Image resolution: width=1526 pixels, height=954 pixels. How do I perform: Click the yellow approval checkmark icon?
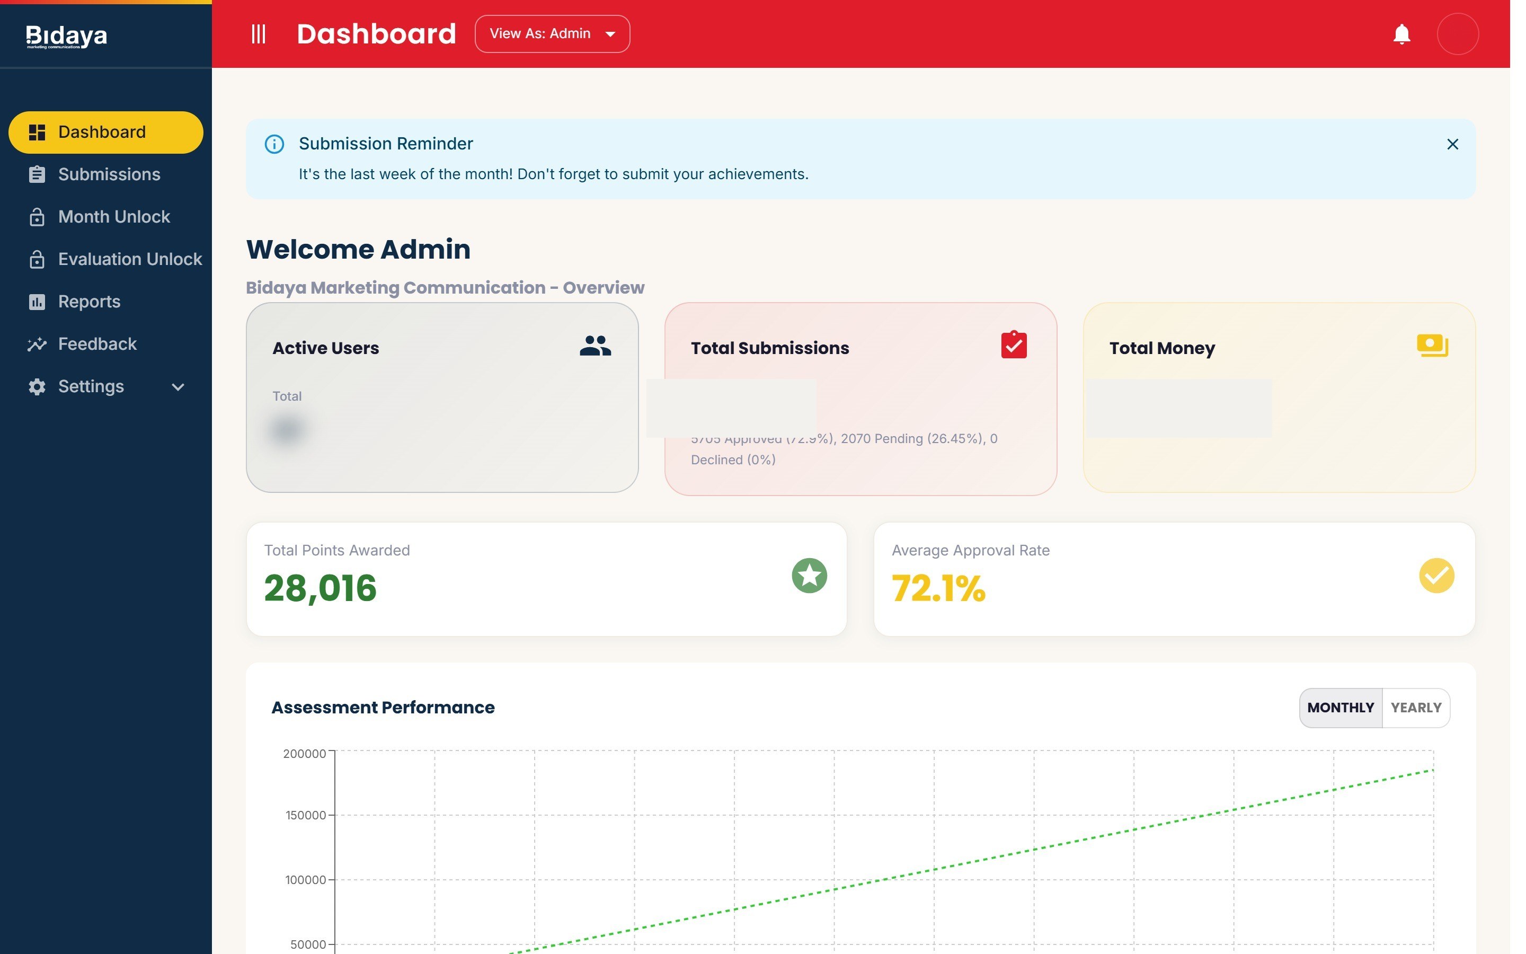pyautogui.click(x=1436, y=576)
